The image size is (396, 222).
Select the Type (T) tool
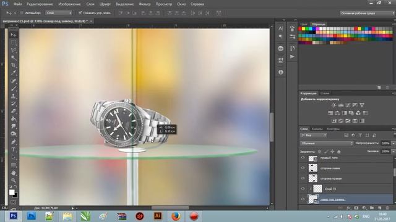point(14,149)
